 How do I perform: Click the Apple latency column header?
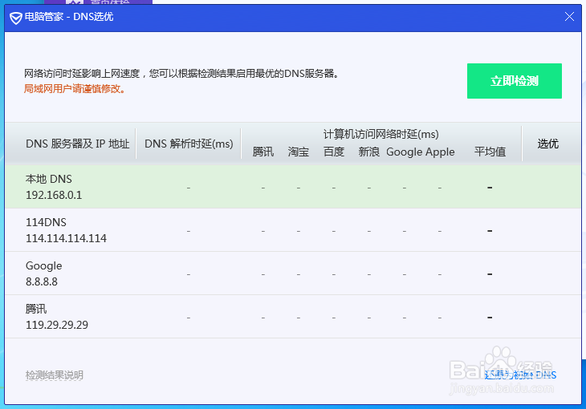point(440,152)
